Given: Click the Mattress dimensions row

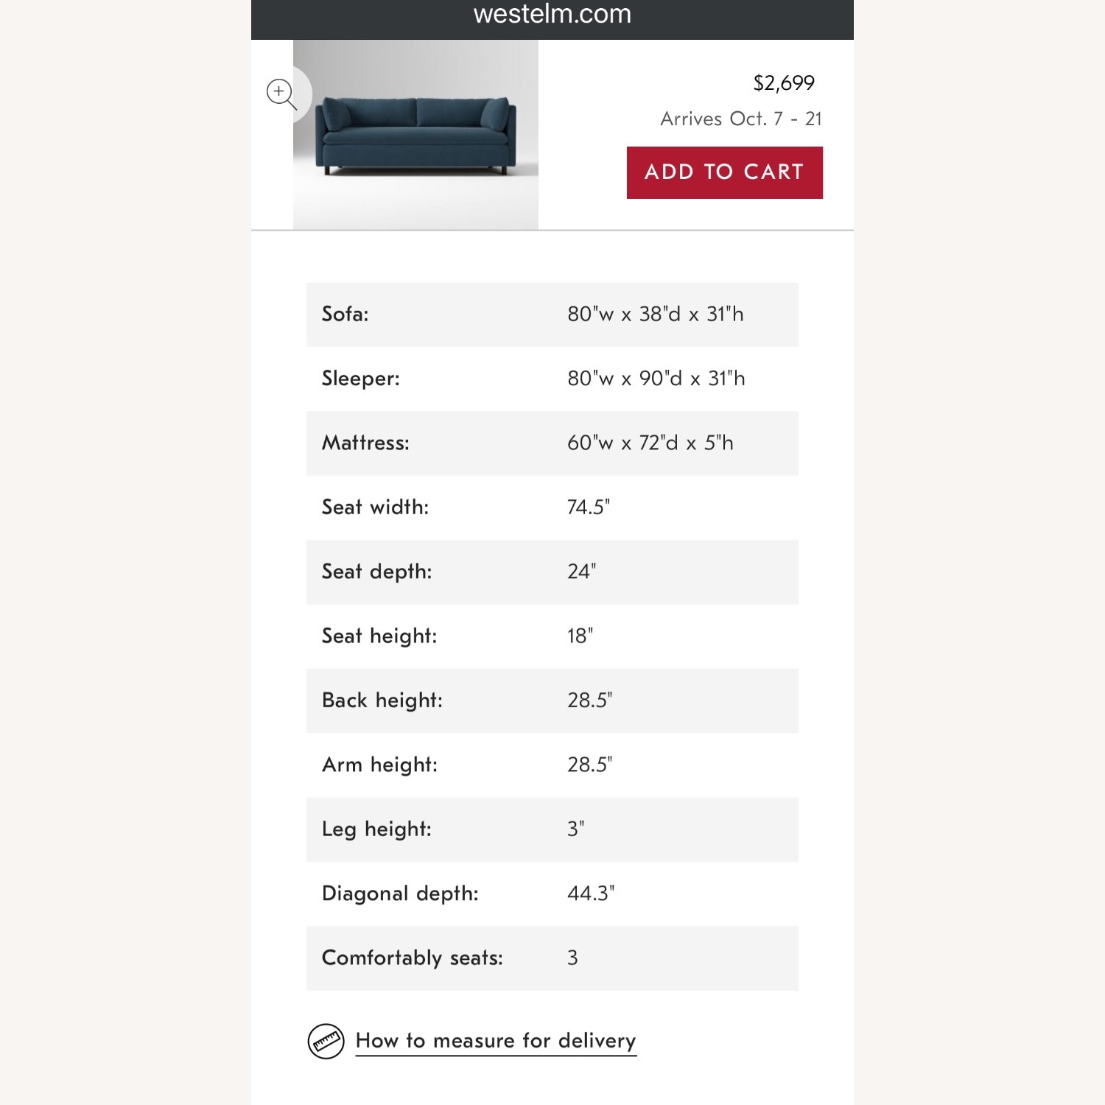Looking at the screenshot, I should coord(552,443).
